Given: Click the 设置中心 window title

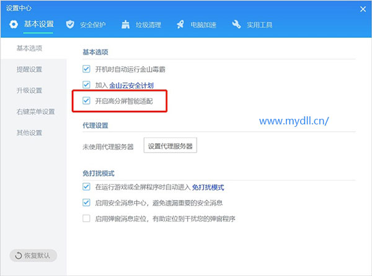Looking at the screenshot, I should [19, 8].
